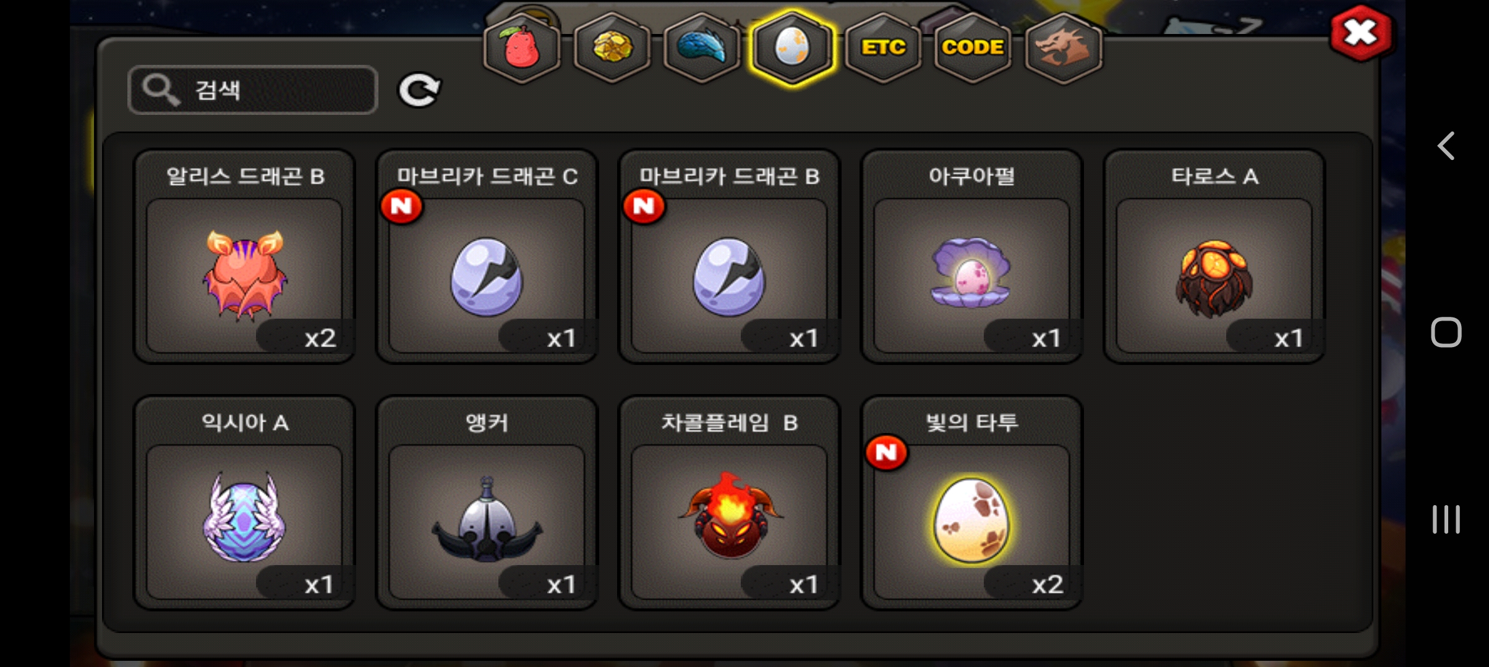Switch to the gold nugget category tab
This screenshot has width=1489, height=667.
coord(612,48)
